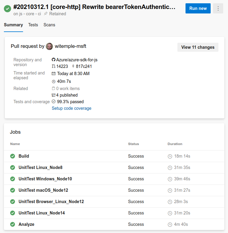
Task: Open the UnitTest Linux_Node8 job
Action: (x=40, y=167)
